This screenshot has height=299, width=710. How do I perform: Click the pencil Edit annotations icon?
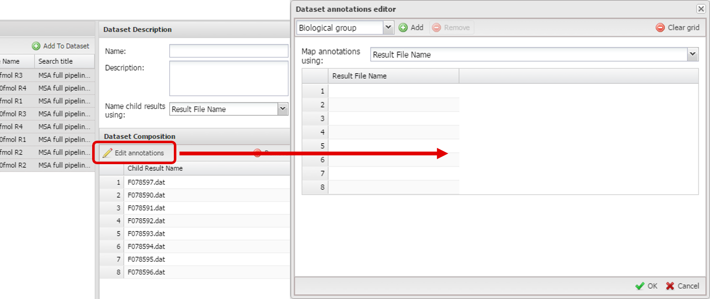[108, 153]
